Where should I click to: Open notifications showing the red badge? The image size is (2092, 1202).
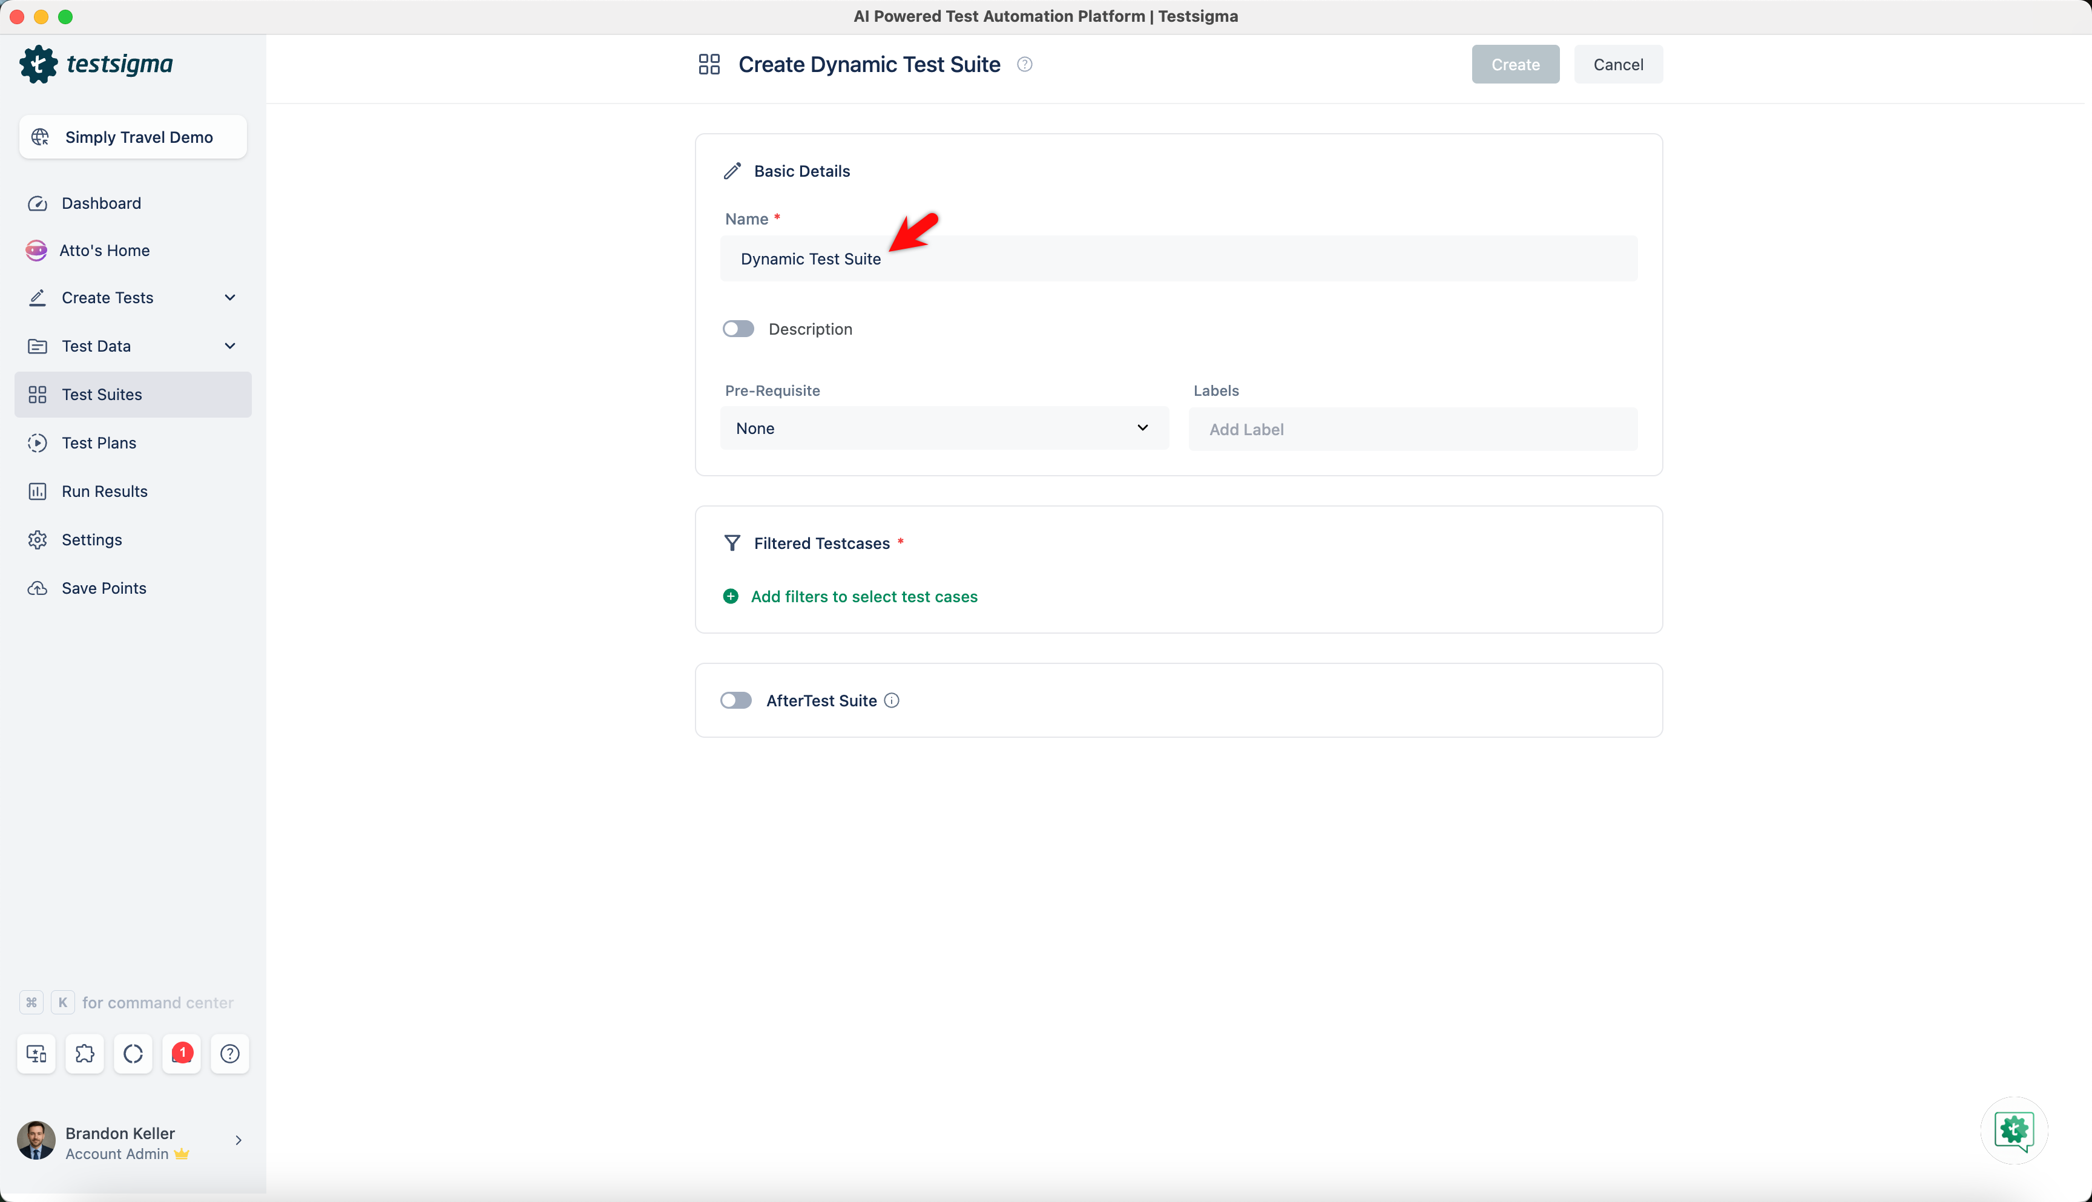click(181, 1053)
